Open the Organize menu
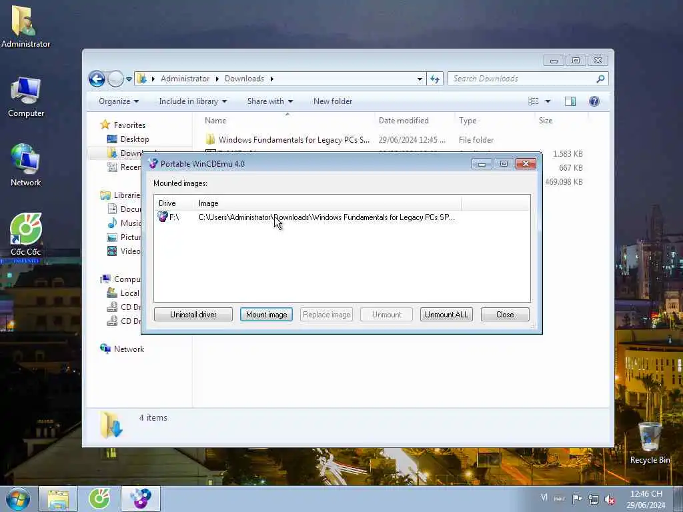The image size is (683, 512). coord(119,101)
